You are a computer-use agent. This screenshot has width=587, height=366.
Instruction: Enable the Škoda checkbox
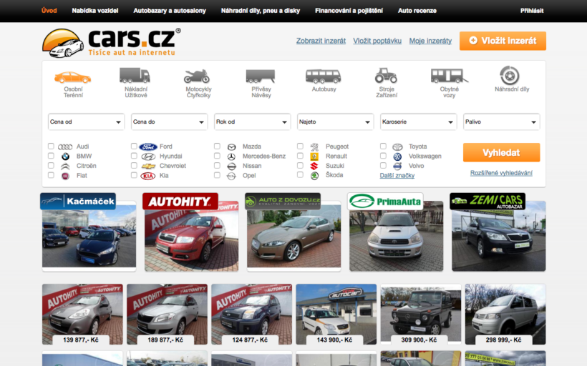pos(300,174)
